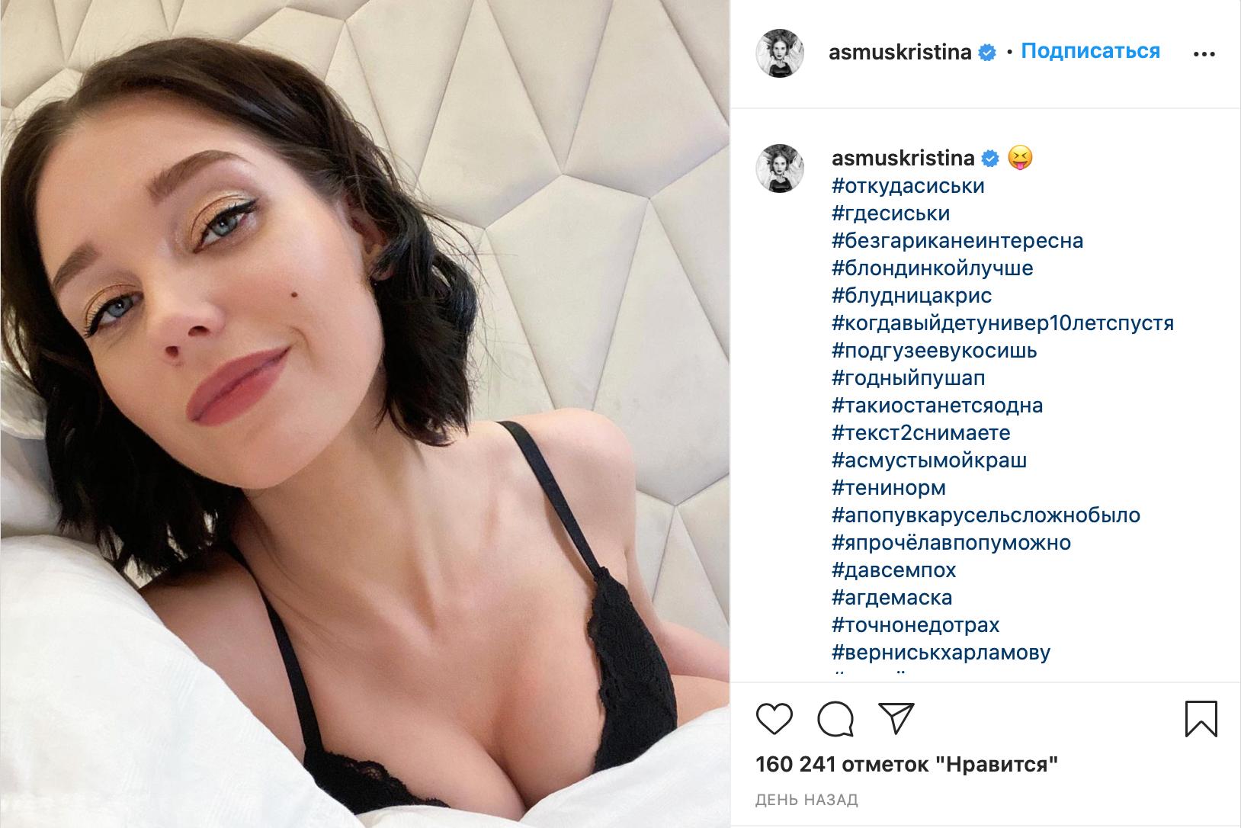Click verified badge beside header username
This screenshot has height=828, width=1241.
987,53
